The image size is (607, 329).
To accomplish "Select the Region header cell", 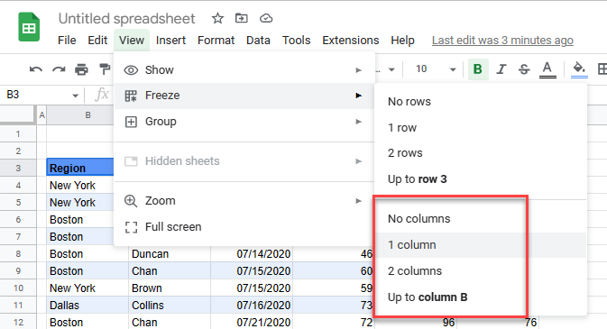I will coord(80,169).
